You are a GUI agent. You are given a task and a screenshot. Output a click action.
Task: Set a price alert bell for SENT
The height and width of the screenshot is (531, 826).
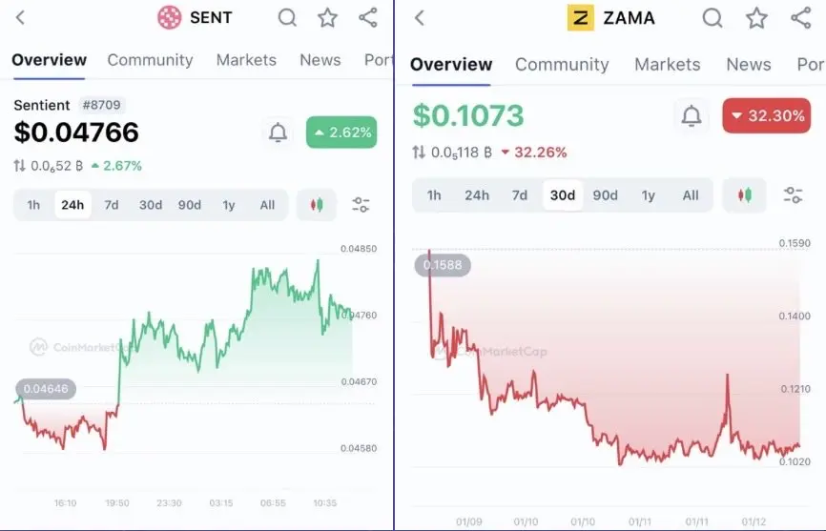click(278, 133)
